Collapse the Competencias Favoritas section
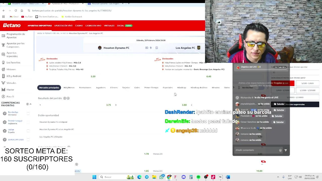 click(30, 104)
